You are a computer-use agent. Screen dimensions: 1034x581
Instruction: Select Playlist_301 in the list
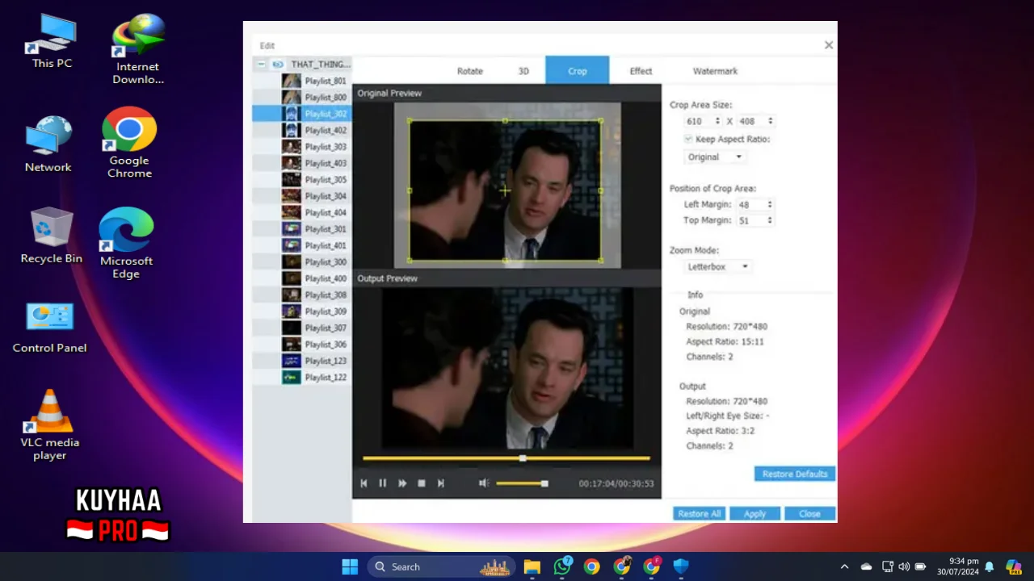[302, 229]
